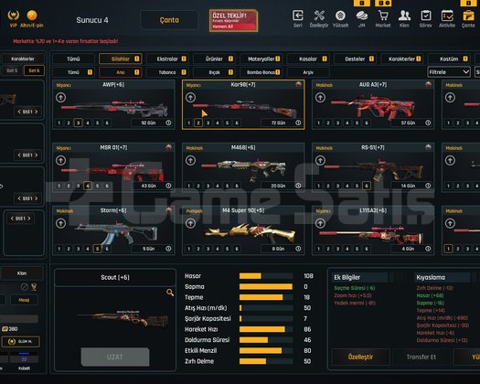The image size is (480, 384).
Task: Select slot 4 on the MSR 01[+7] card
Action: [88, 186]
